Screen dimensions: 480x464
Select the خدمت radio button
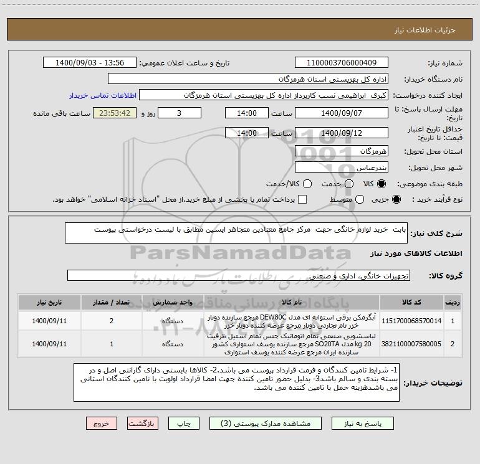coord(349,184)
